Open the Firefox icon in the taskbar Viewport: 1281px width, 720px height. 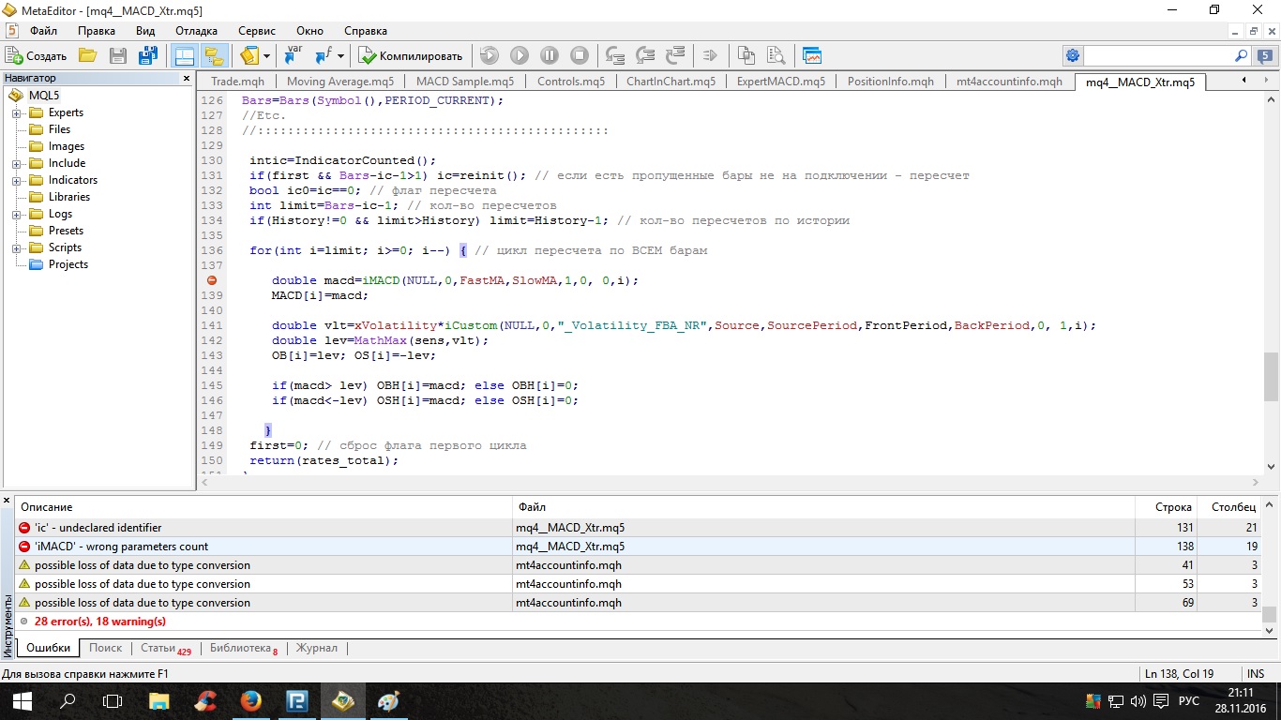coord(250,700)
